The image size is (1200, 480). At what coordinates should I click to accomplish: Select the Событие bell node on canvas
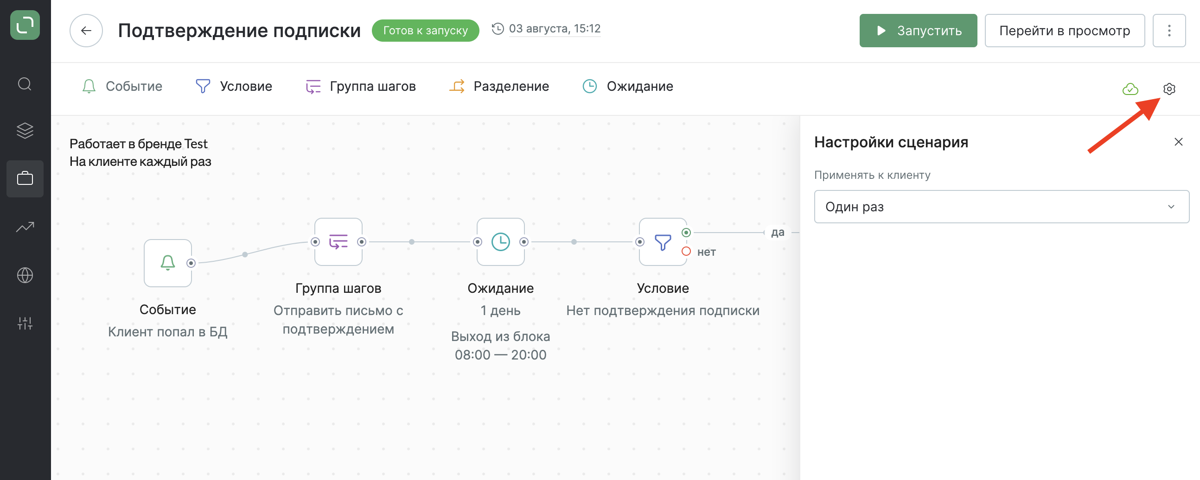click(168, 263)
